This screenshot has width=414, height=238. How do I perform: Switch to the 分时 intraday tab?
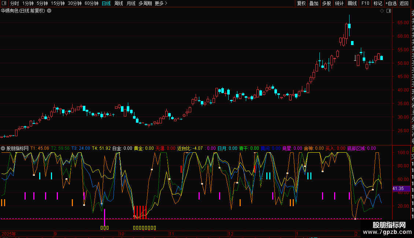coord(14,3)
